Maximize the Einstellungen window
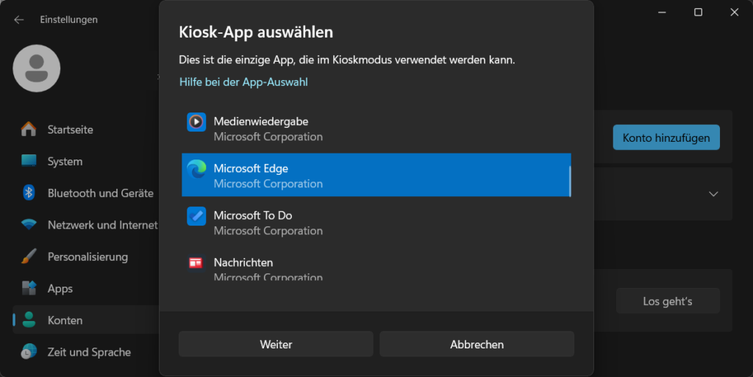 point(699,12)
